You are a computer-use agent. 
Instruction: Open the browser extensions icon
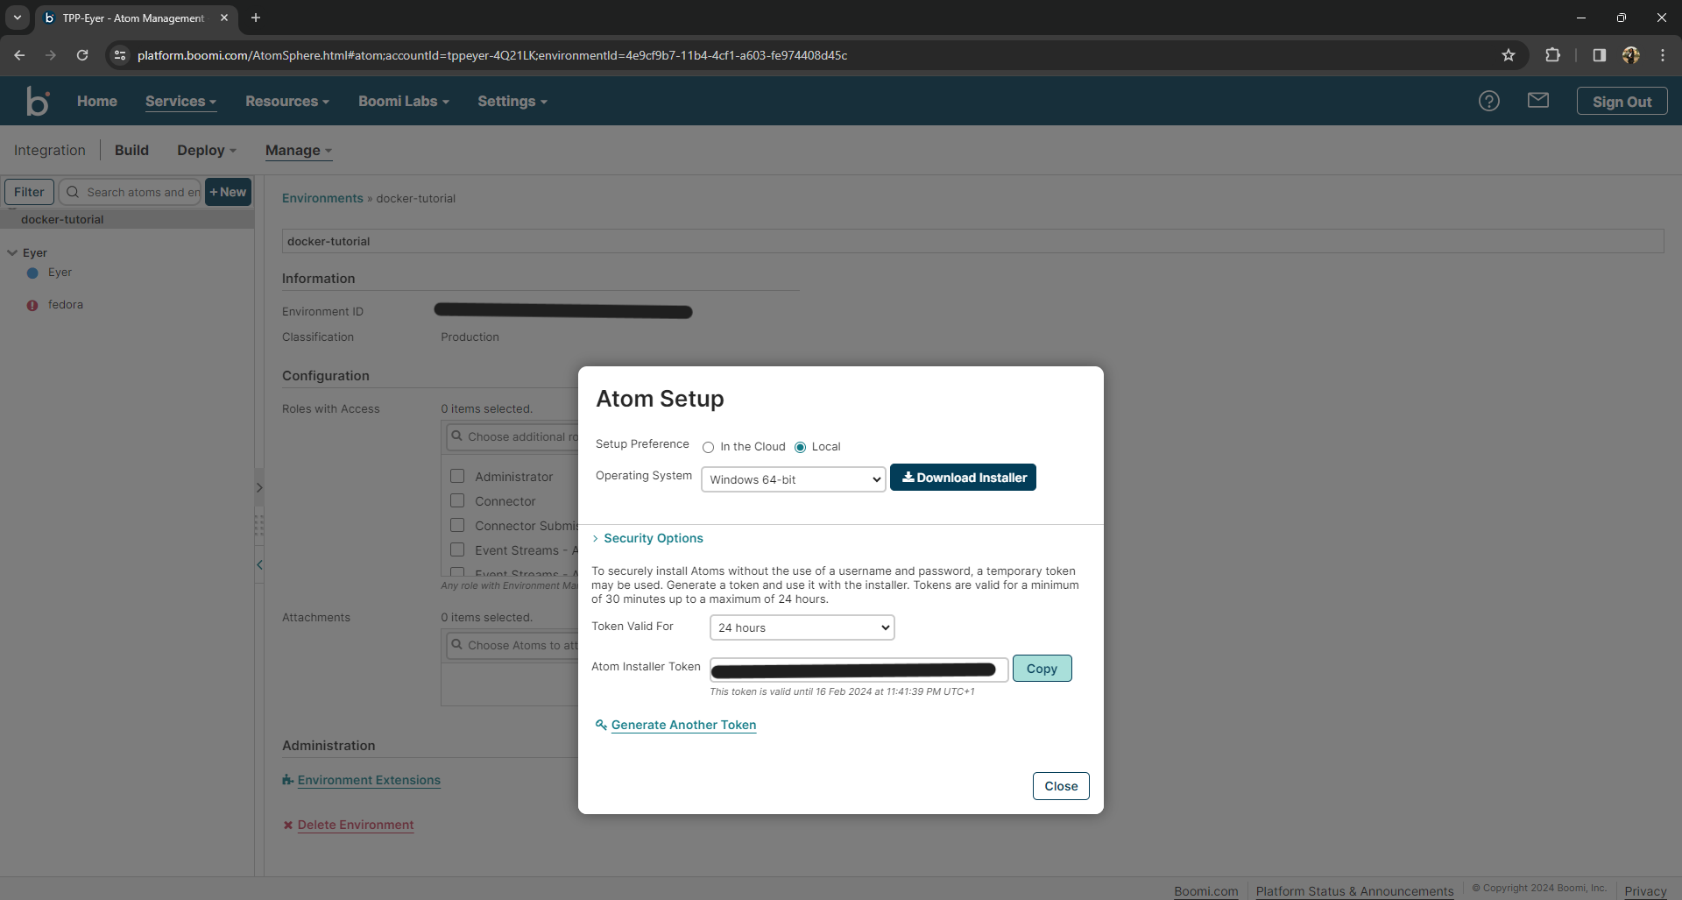click(1552, 55)
